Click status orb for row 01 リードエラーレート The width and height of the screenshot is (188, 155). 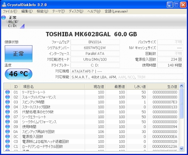pos(8,92)
